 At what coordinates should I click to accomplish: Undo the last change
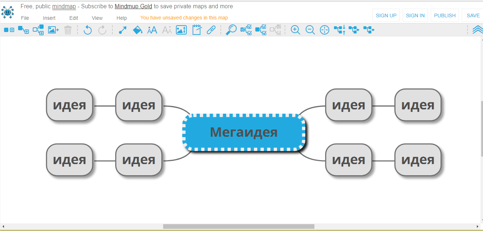(88, 30)
